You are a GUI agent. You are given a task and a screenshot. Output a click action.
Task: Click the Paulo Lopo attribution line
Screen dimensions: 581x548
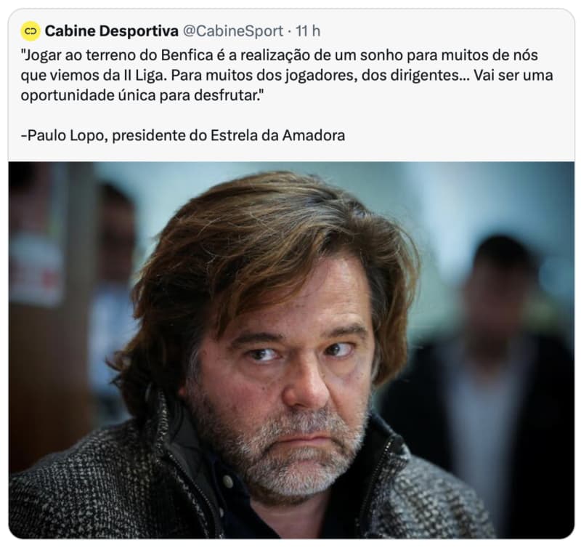[183, 135]
